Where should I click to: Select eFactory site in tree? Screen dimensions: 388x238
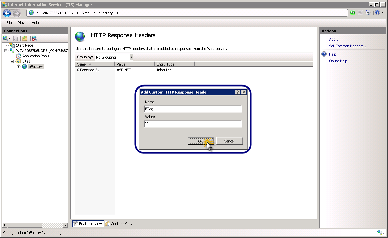click(x=36, y=67)
